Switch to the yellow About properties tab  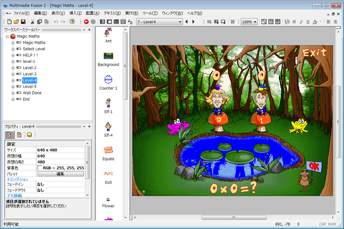(x=29, y=135)
